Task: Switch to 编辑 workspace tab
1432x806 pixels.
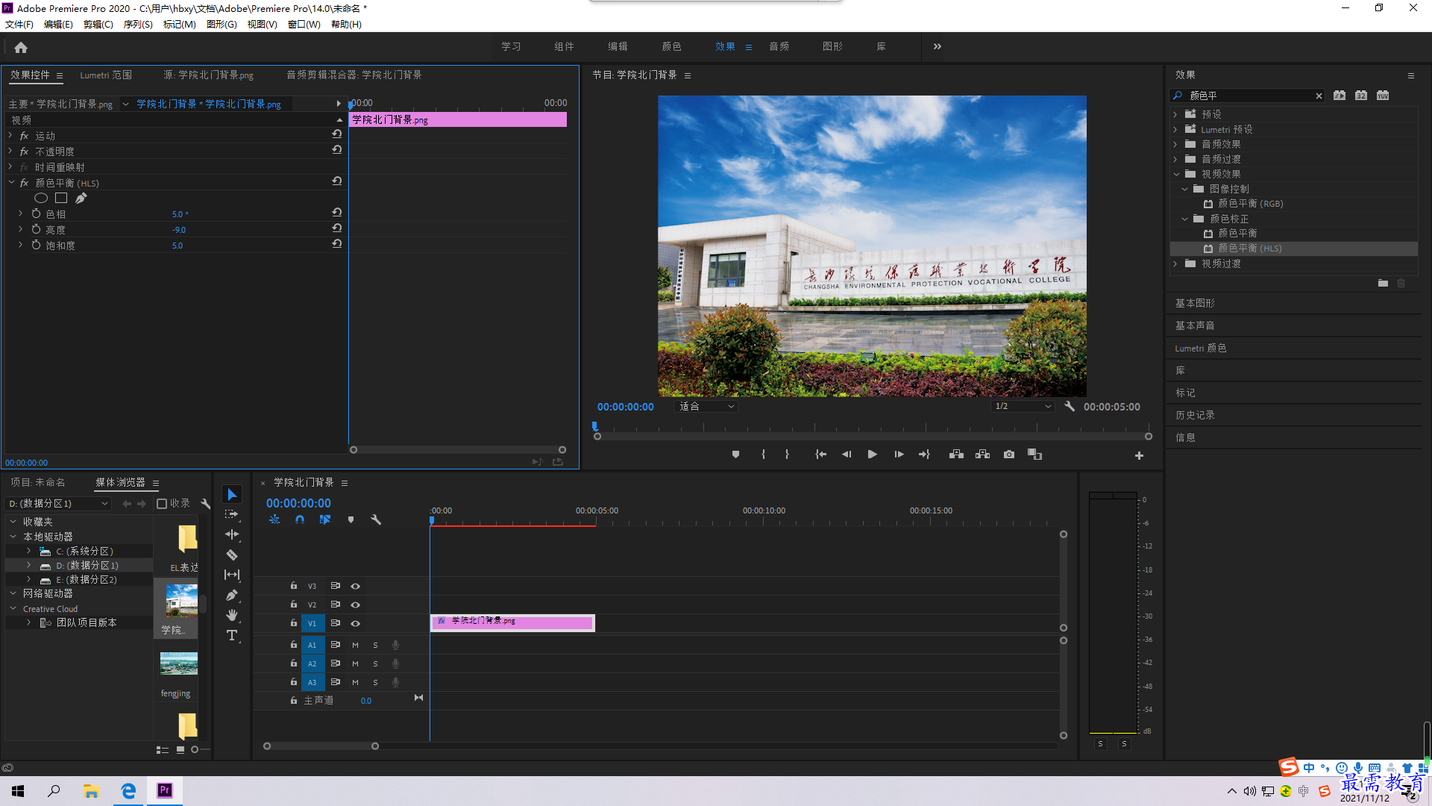Action: click(x=618, y=46)
